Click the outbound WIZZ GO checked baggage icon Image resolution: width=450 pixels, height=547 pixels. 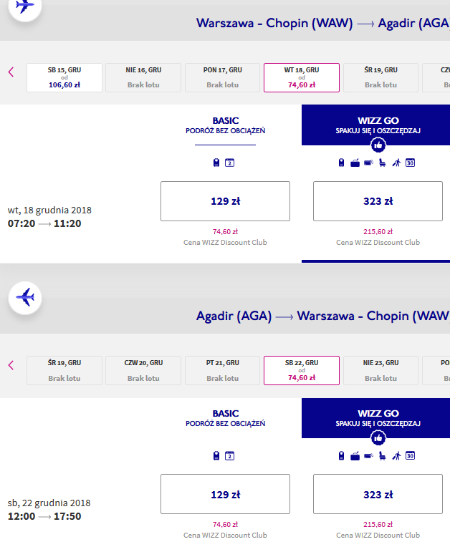tap(368, 163)
